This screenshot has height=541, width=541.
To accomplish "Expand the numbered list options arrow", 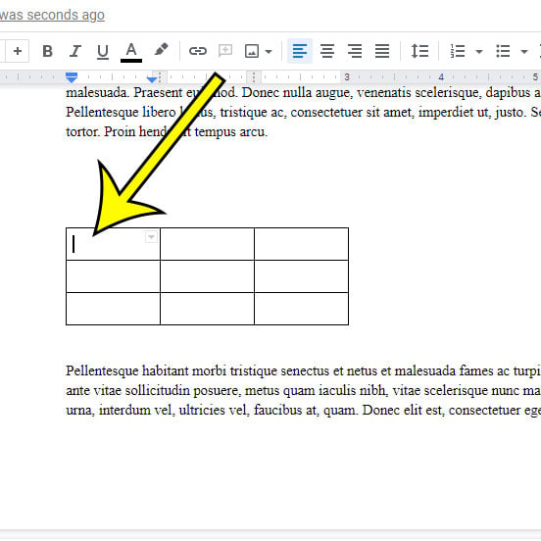I will tap(479, 52).
